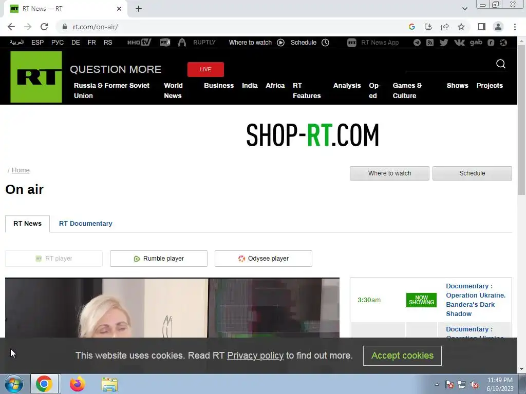Screen dimensions: 526x394
Task: Open Chrome tab search dropdown
Action: [464, 9]
